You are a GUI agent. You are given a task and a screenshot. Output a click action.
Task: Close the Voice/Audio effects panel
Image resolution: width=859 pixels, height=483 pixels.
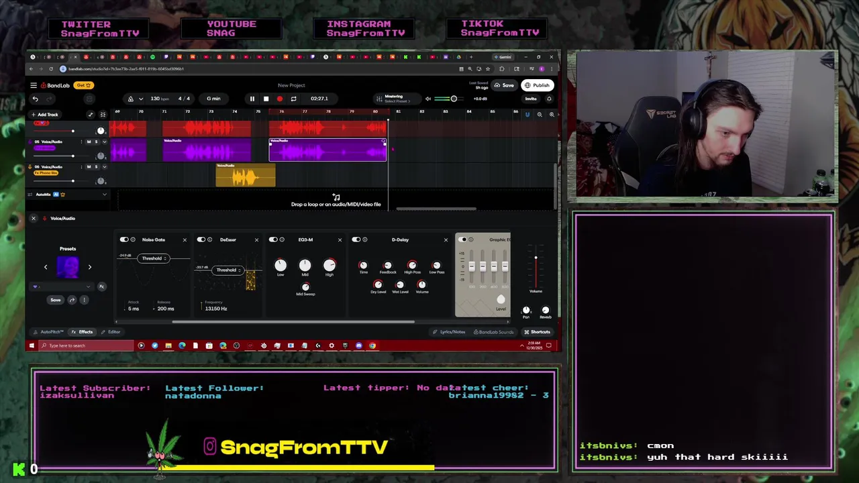point(34,218)
